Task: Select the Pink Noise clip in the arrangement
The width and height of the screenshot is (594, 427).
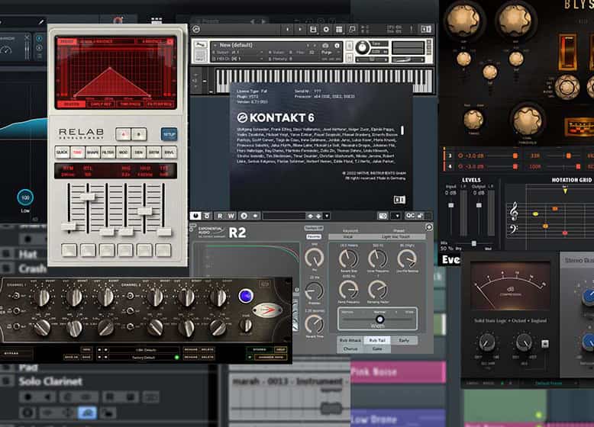Action: (398, 372)
